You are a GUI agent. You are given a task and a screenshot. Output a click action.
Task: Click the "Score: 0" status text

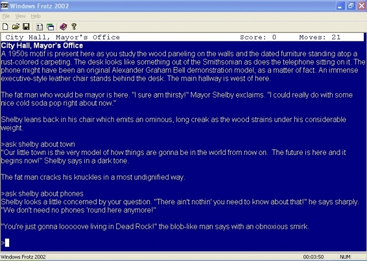(258, 37)
